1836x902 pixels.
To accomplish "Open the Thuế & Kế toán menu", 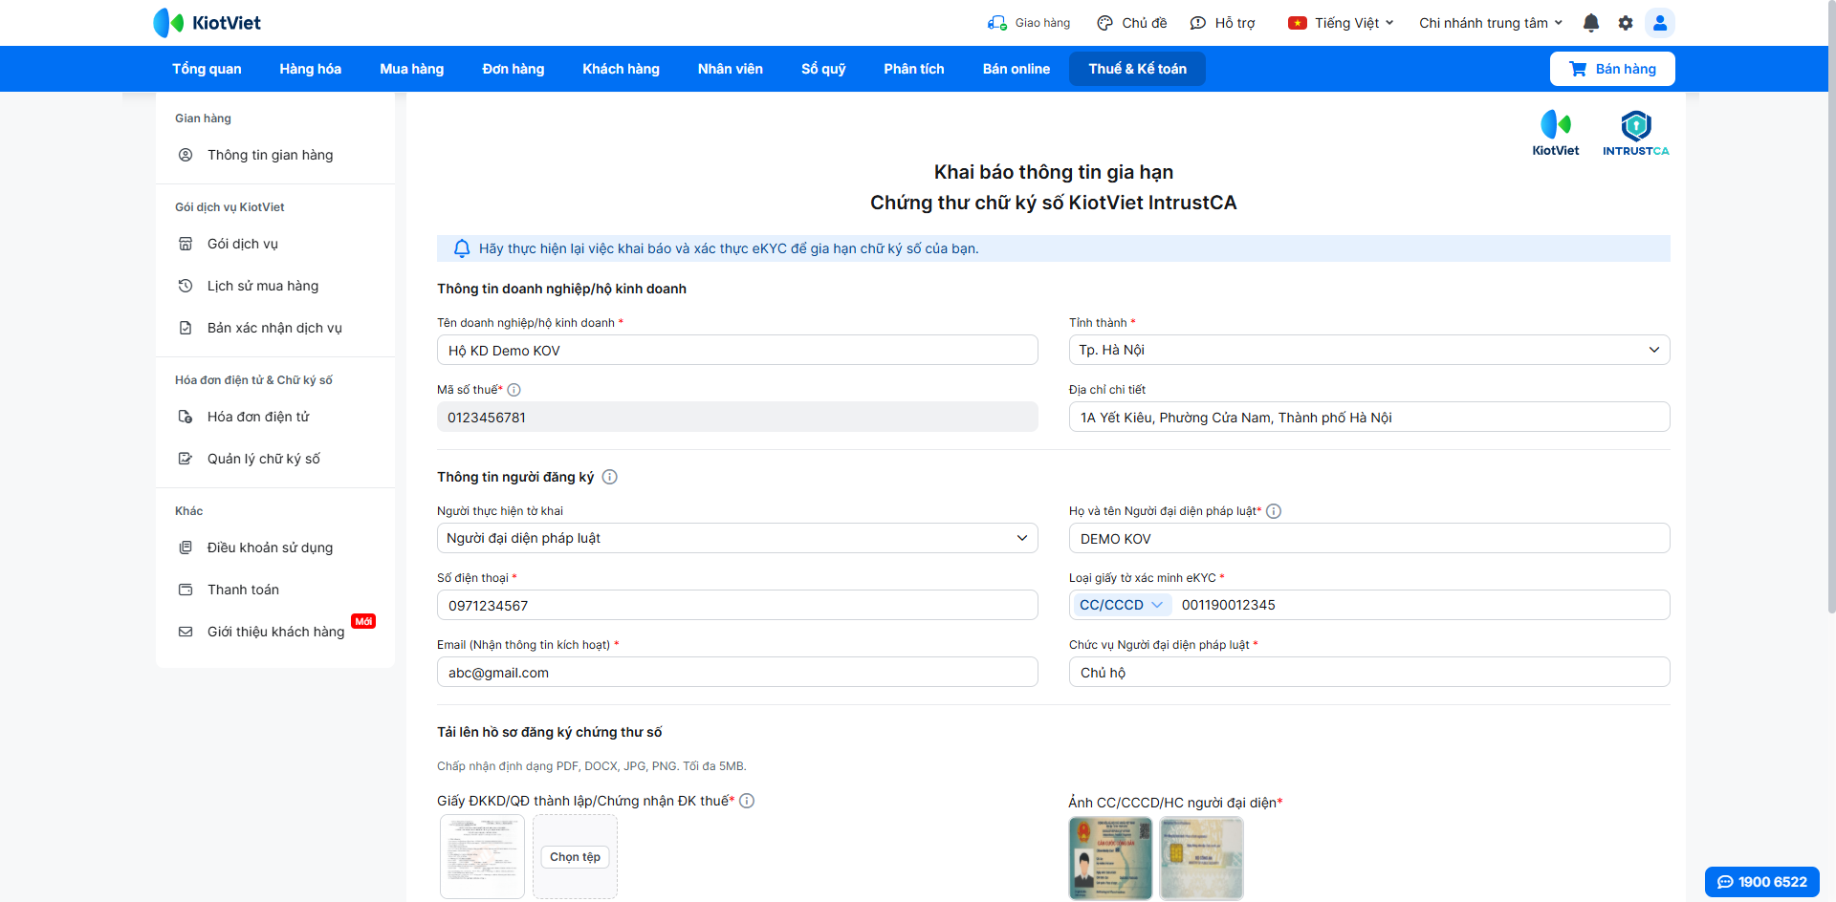I will click(1137, 69).
